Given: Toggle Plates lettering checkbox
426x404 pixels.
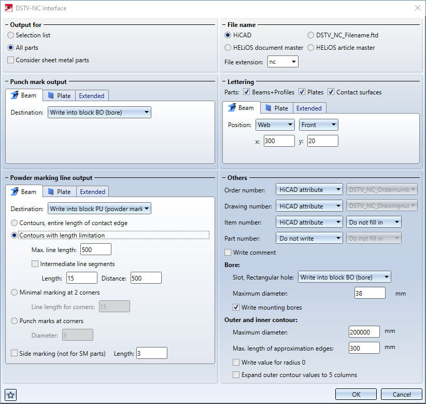Looking at the screenshot, I should pos(302,92).
